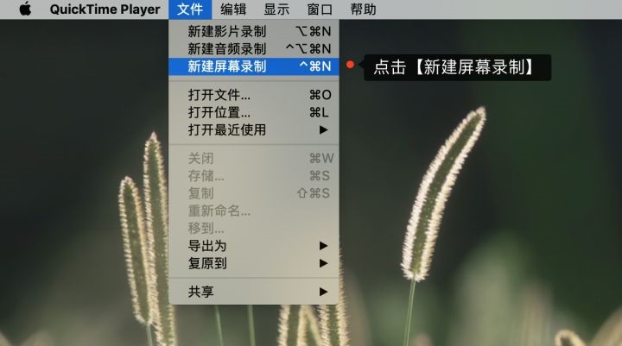Open the 编辑 menu
622x346 pixels.
[233, 9]
